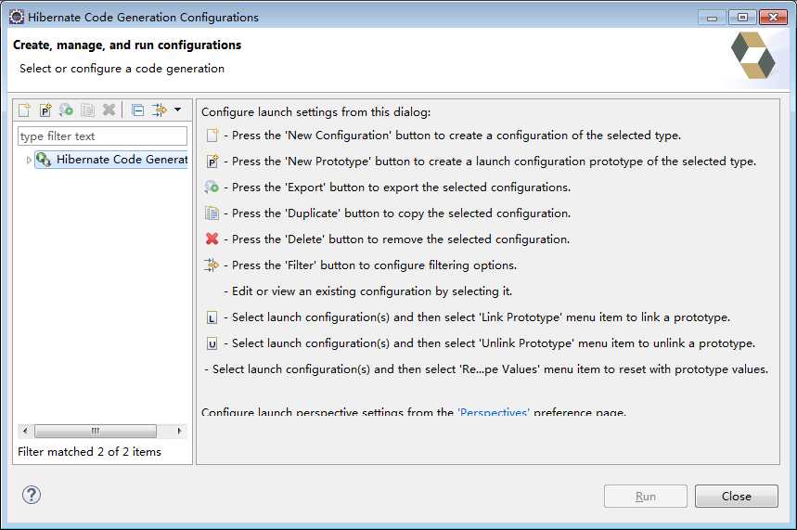Click 'Create, manage, and run configurations' heading

point(127,45)
